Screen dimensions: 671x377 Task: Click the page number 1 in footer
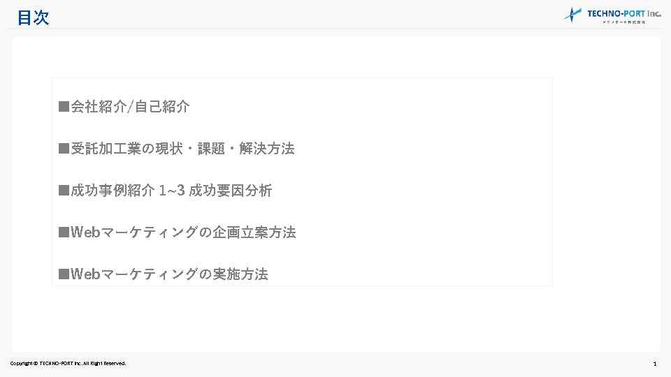654,364
